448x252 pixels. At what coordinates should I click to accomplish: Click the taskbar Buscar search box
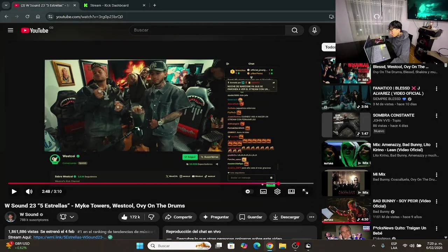(179, 246)
